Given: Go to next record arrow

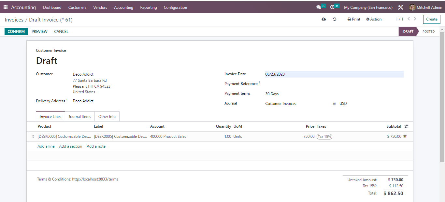Looking at the screenshot, I should pyautogui.click(x=415, y=19).
